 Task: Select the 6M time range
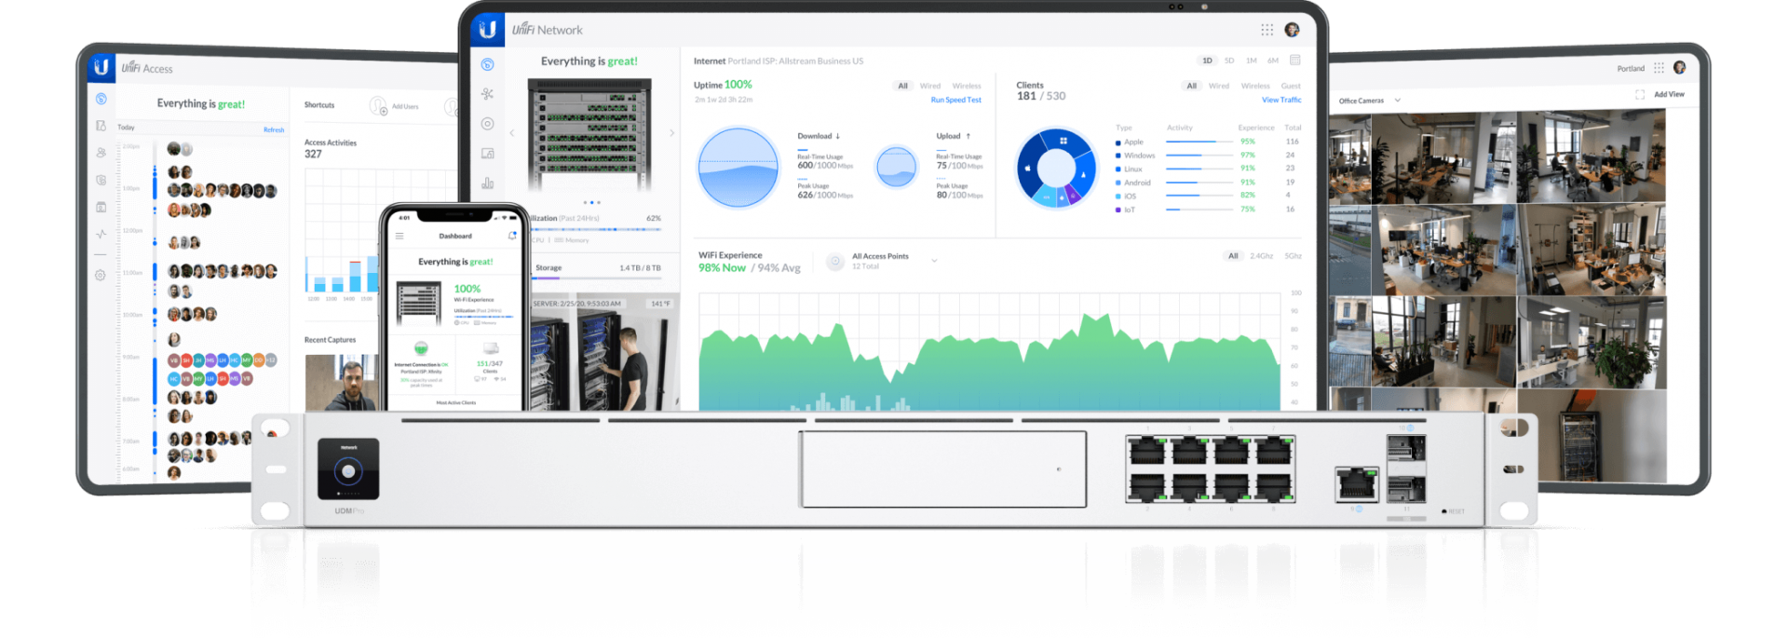point(1273,61)
